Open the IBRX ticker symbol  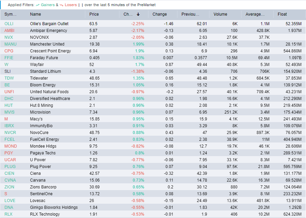9,126
